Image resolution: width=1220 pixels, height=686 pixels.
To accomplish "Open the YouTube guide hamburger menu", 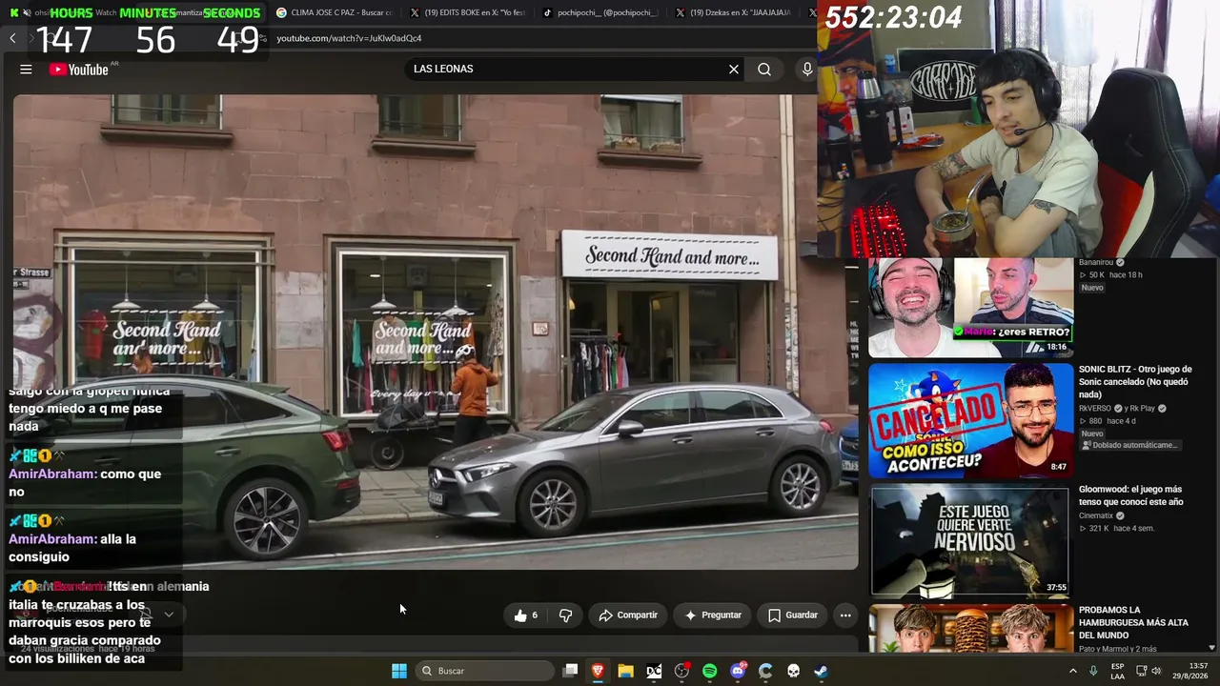I will (x=26, y=70).
